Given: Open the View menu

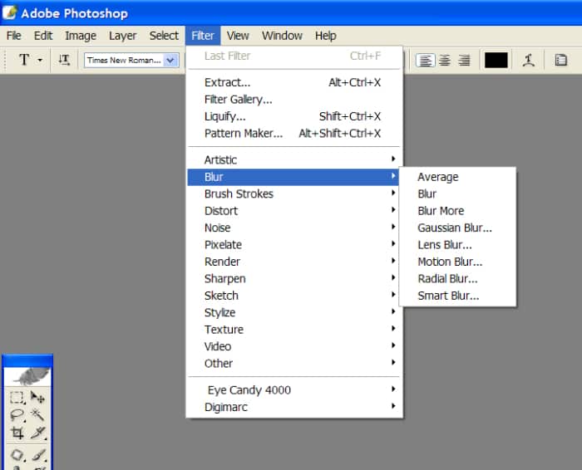Looking at the screenshot, I should tap(238, 36).
